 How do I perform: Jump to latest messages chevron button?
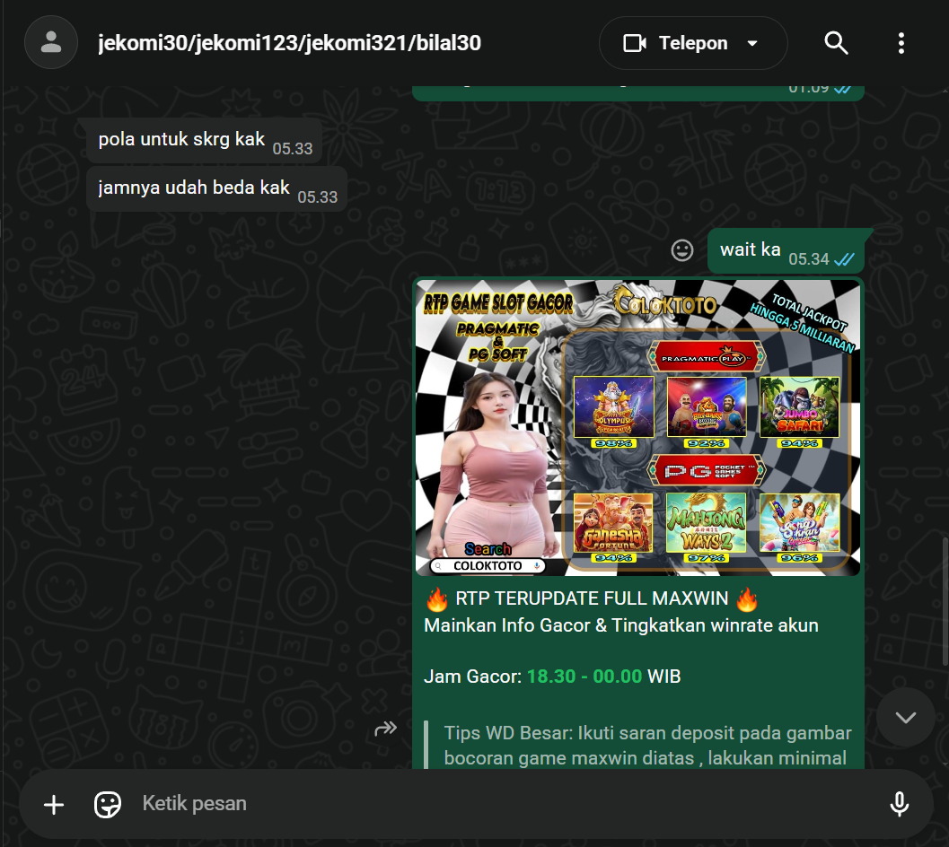905,718
